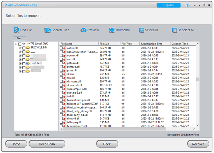Image resolution: width=214 pixels, height=153 pixels.
Task: Click the horizontal scrollbar thumb of file list
Action: (114, 129)
